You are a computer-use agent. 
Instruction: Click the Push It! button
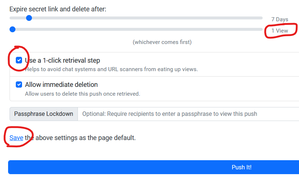[x=154, y=167]
